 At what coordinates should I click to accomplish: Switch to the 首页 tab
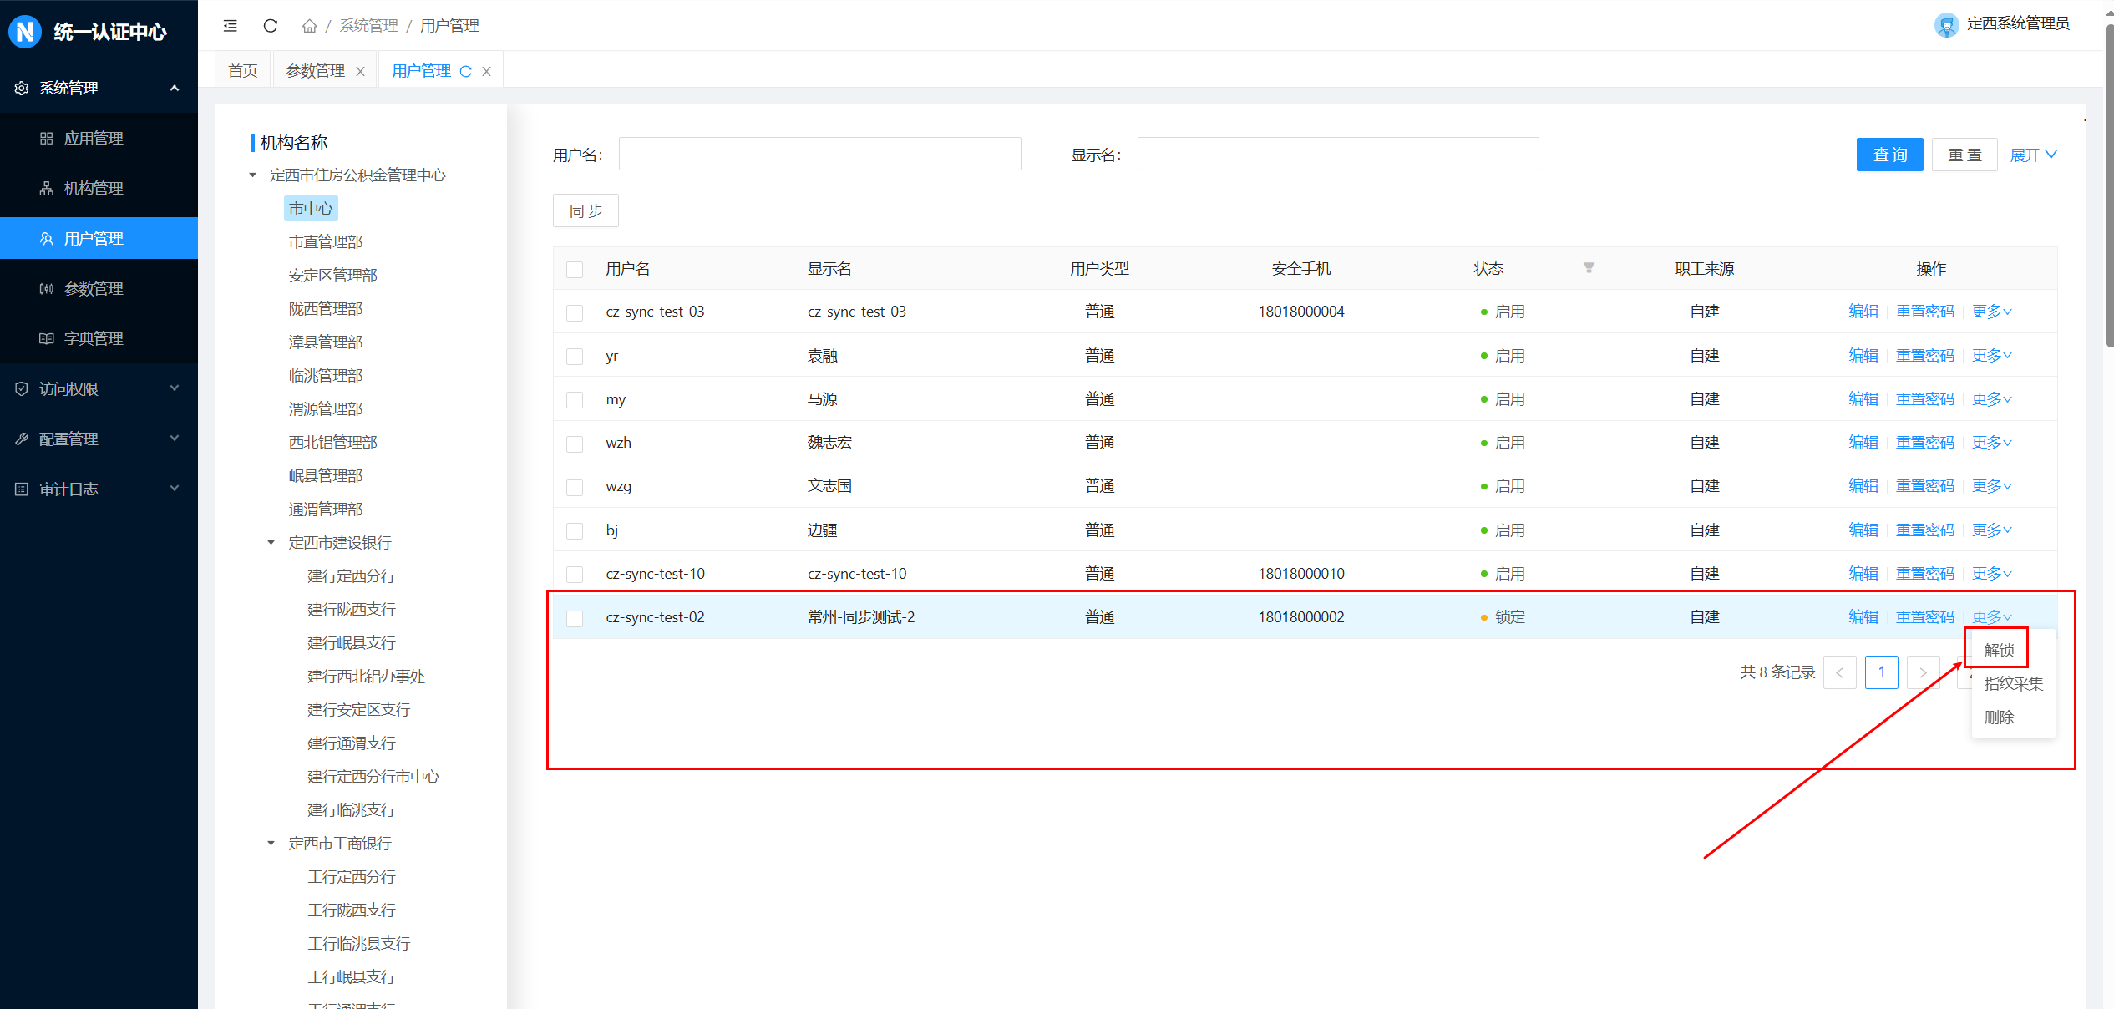pos(243,72)
